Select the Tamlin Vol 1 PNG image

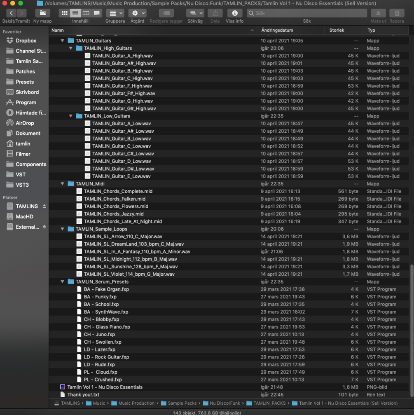click(x=229, y=387)
